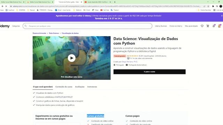Viewport: 223px width, 125px height.
Task: Open the YouTube bookmark
Action: click(x=105, y=10)
